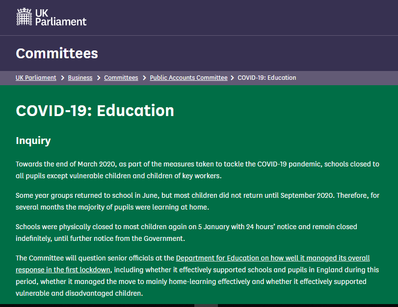This screenshot has height=307, width=398.
Task: Click chevron before Public Accounts Committee
Action: coord(144,78)
